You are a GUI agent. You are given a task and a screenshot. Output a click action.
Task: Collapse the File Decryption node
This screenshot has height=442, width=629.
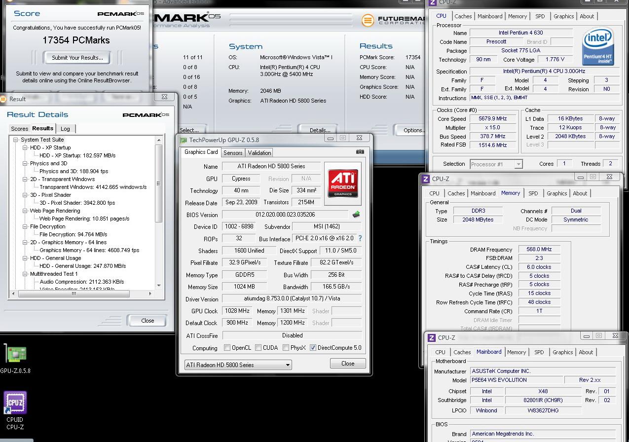pyautogui.click(x=25, y=227)
